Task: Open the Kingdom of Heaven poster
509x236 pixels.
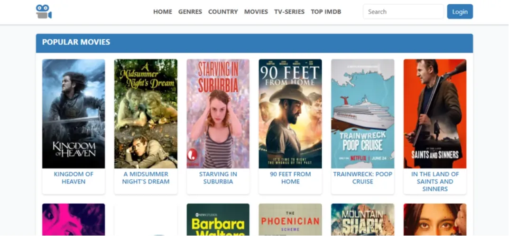Action: tap(74, 114)
